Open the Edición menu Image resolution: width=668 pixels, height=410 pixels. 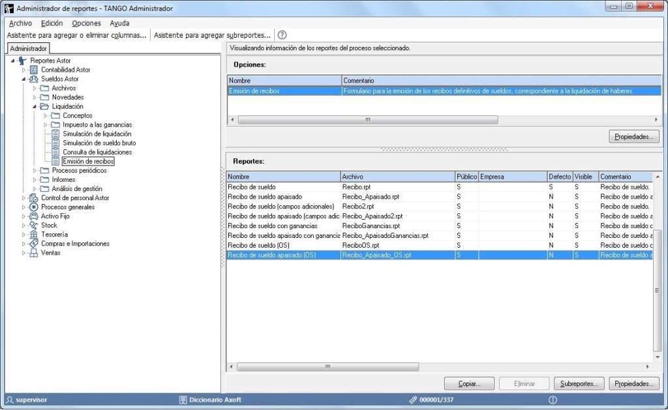(52, 23)
